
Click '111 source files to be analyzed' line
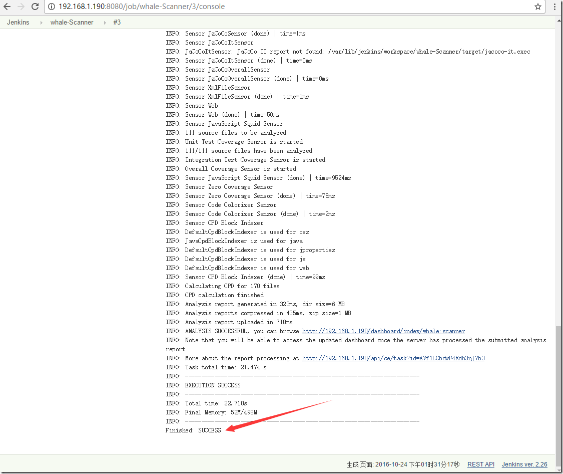(226, 133)
